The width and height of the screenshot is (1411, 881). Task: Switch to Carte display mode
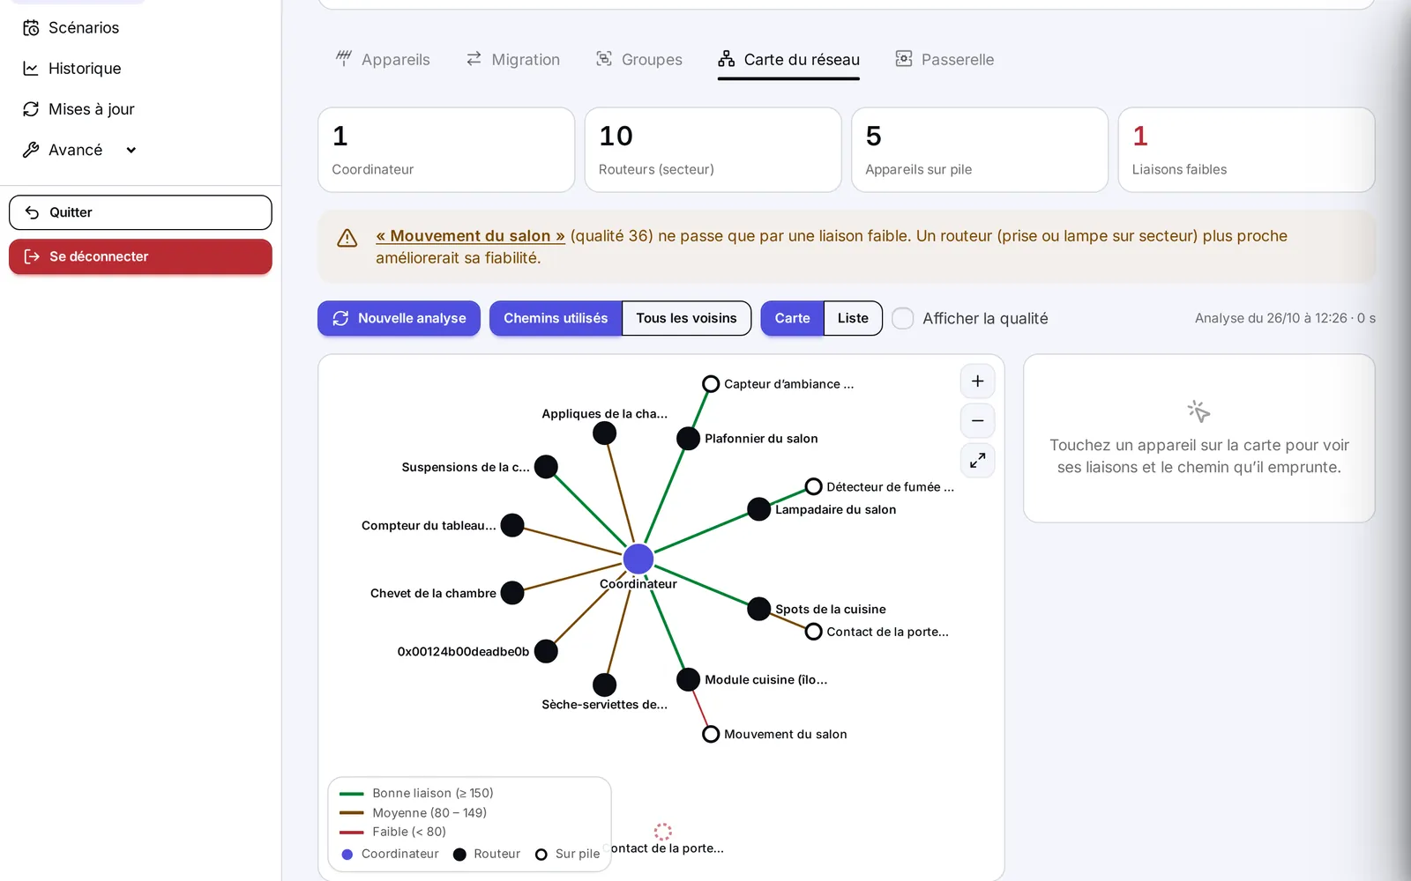(792, 318)
